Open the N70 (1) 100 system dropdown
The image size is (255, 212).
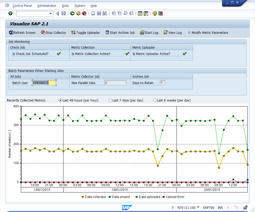[x=198, y=207]
